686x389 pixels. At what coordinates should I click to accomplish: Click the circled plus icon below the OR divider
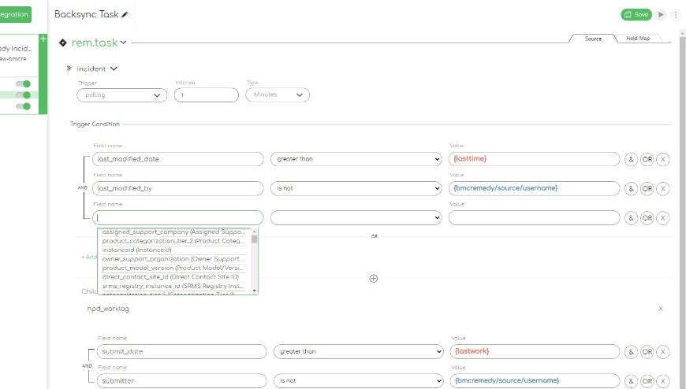tap(374, 278)
